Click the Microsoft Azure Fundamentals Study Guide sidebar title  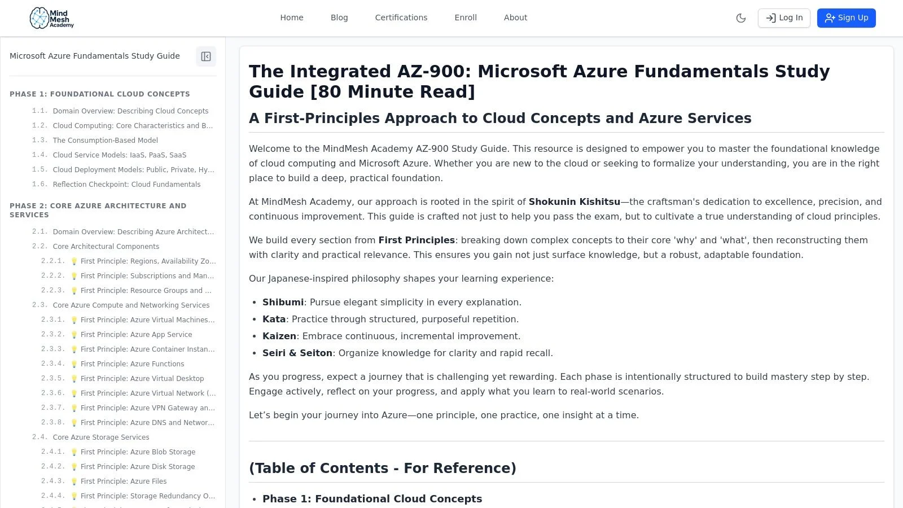95,56
